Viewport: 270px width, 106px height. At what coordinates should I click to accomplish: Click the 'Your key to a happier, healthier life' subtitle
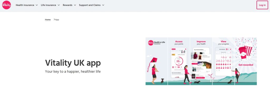73,71
